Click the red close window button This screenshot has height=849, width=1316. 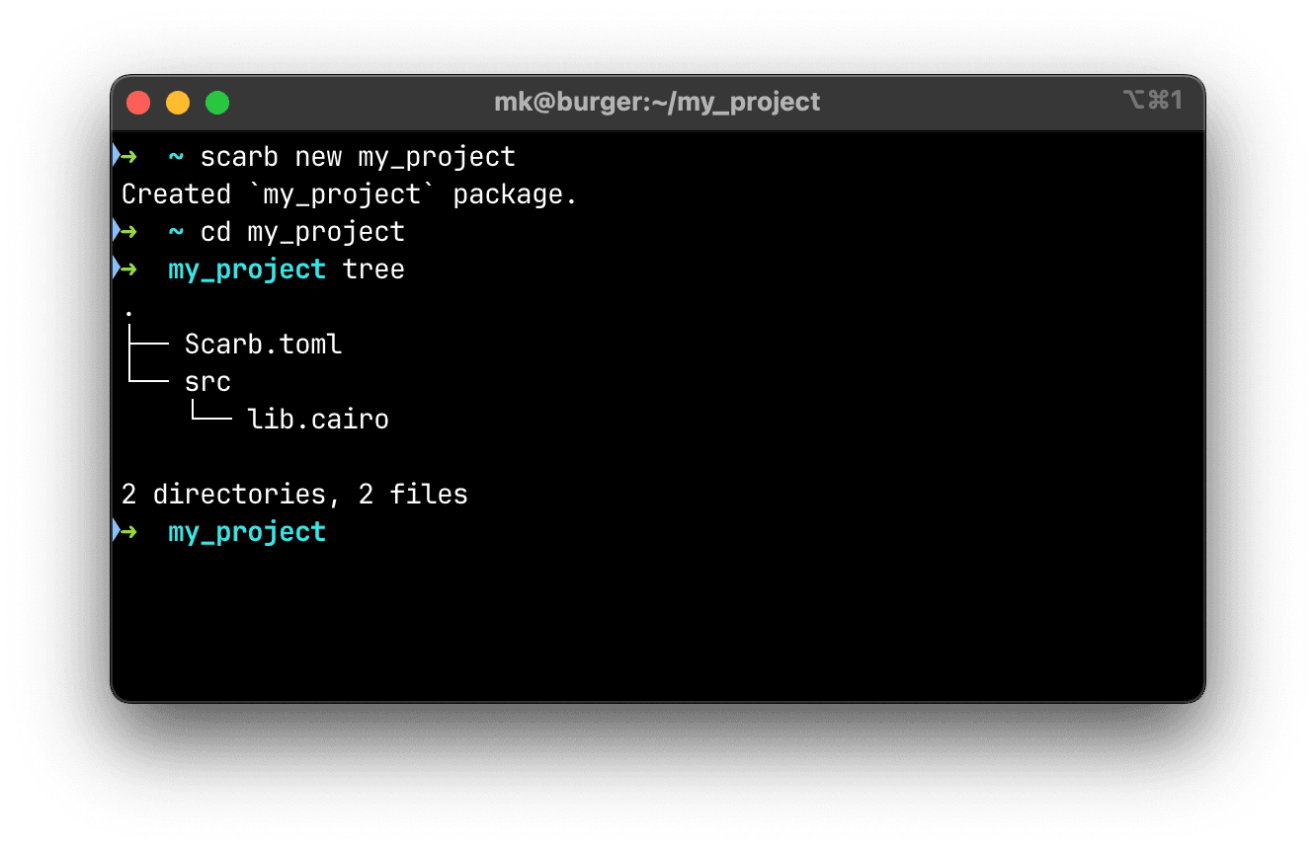pyautogui.click(x=138, y=103)
